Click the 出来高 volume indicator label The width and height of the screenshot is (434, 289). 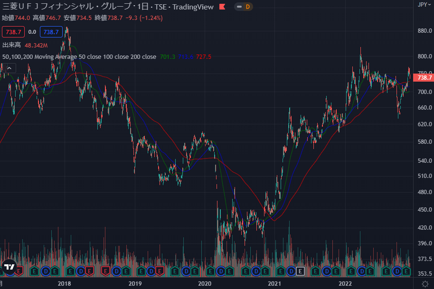pyautogui.click(x=11, y=45)
